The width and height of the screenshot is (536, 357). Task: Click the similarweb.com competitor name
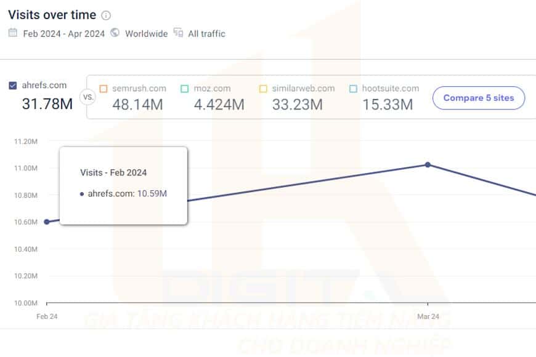[x=303, y=89]
